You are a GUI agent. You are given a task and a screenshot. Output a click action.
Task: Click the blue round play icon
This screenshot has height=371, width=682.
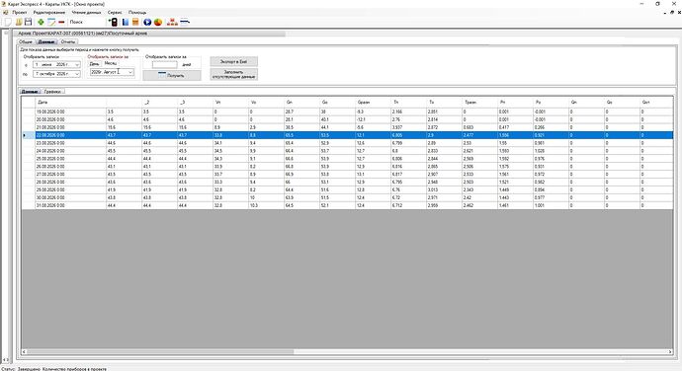[x=147, y=22]
